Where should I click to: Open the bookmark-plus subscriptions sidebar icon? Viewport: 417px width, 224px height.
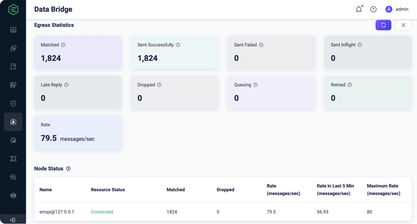click(x=13, y=67)
